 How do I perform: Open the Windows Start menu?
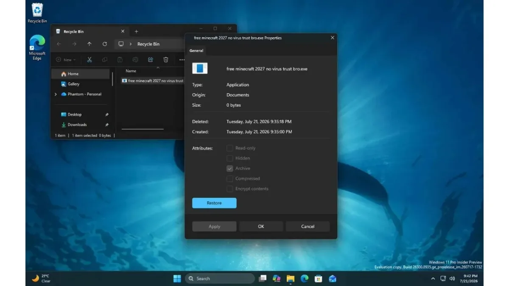click(177, 278)
